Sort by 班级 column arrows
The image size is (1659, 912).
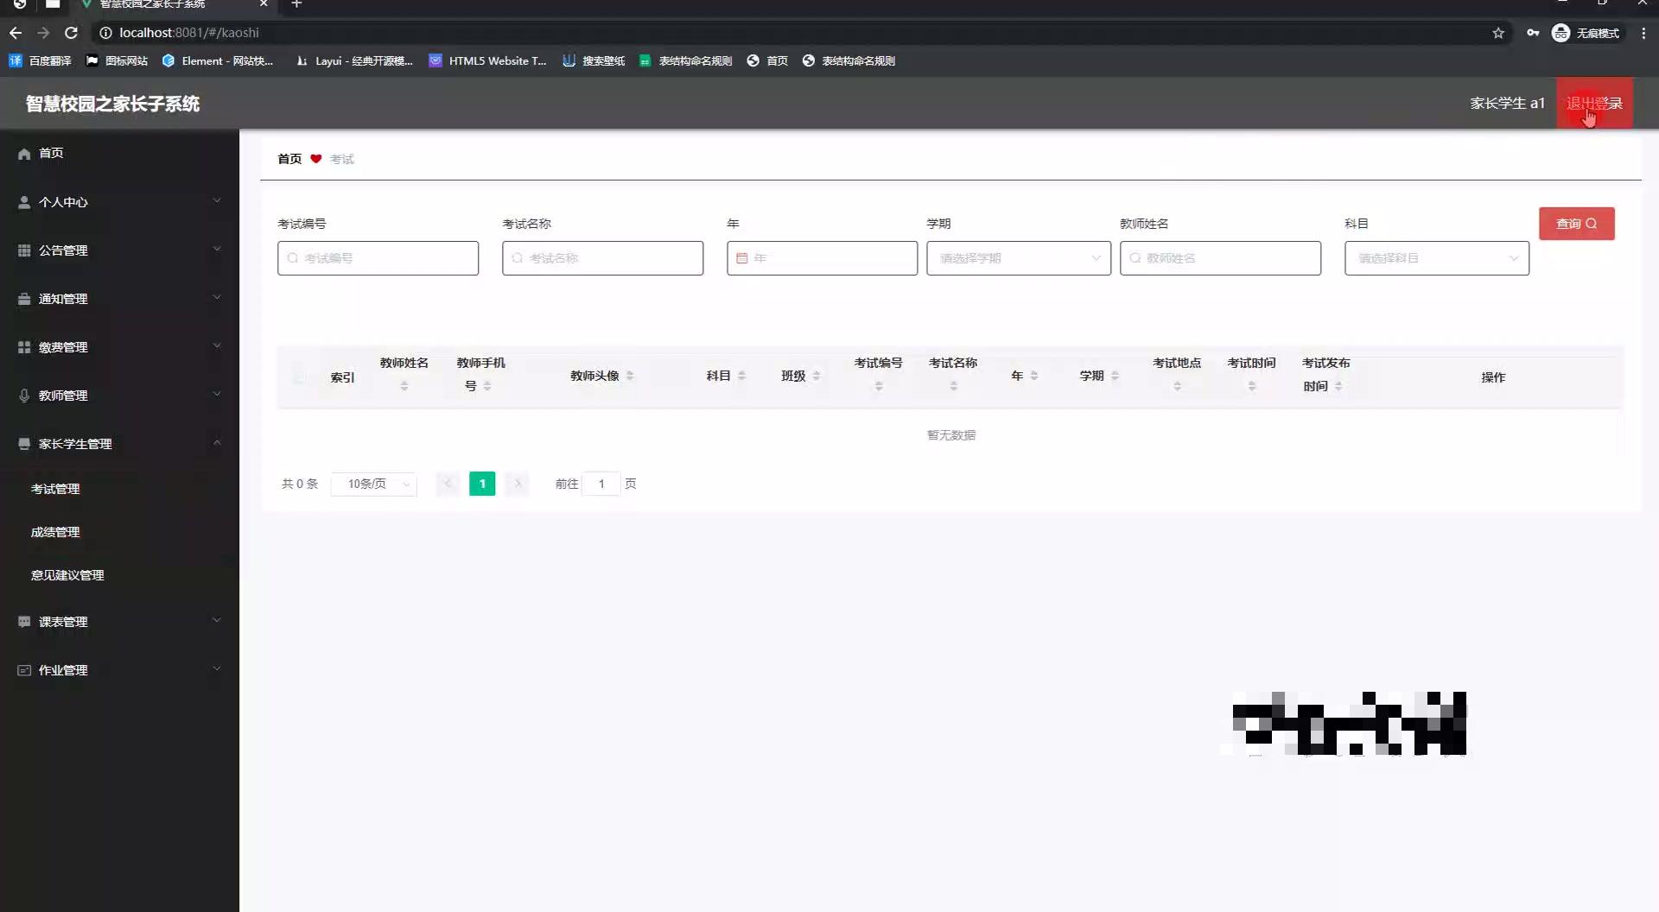click(x=817, y=376)
